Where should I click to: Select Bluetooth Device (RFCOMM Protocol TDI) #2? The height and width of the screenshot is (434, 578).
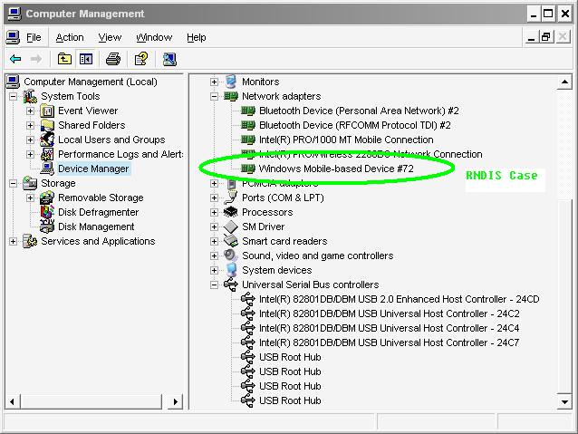click(354, 125)
